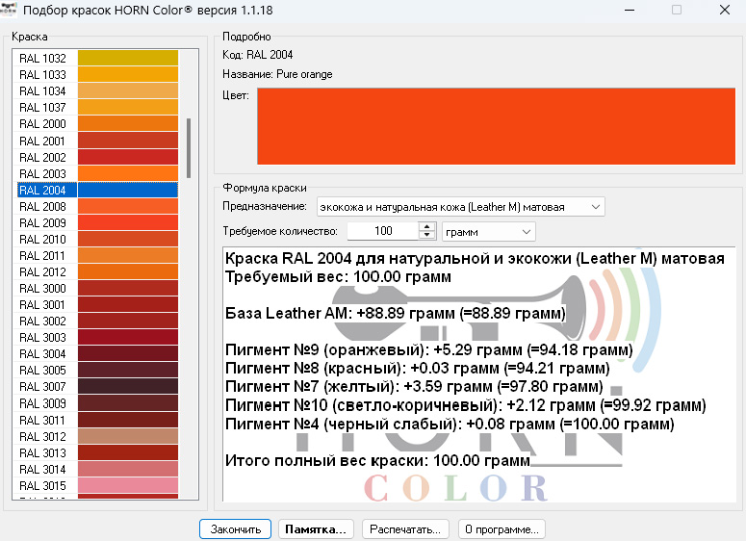746x541 pixels.
Task: Select RAL 3005 paint row
Action: pos(97,371)
